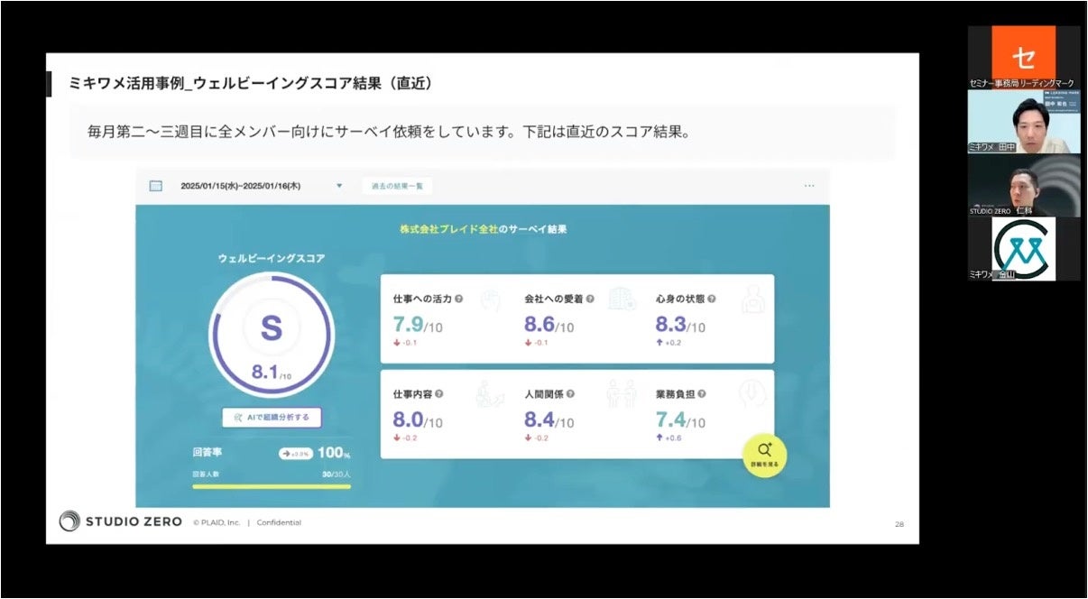Screen dimensions: 1088x599
Task: Click help icon next to 業務負担
Action: coord(702,394)
